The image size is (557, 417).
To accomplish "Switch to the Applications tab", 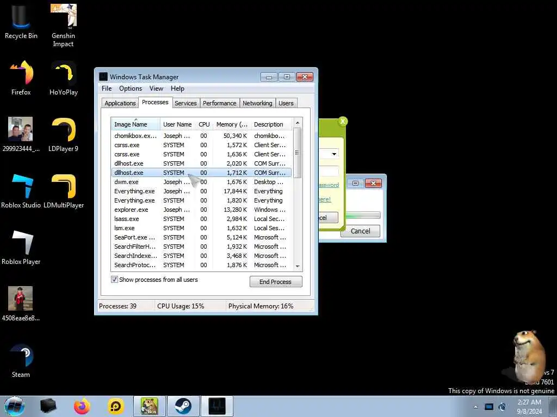I will tap(120, 103).
